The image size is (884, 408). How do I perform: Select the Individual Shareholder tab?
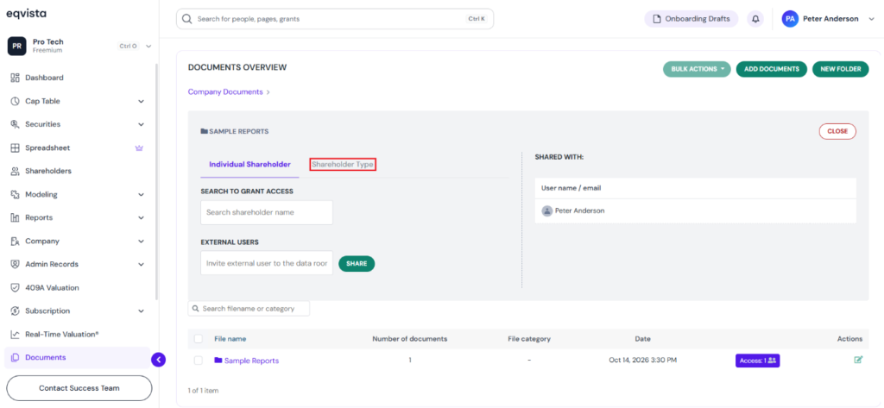(x=249, y=165)
